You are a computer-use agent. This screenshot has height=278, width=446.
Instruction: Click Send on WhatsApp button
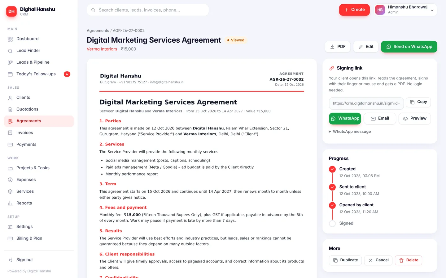click(x=409, y=47)
